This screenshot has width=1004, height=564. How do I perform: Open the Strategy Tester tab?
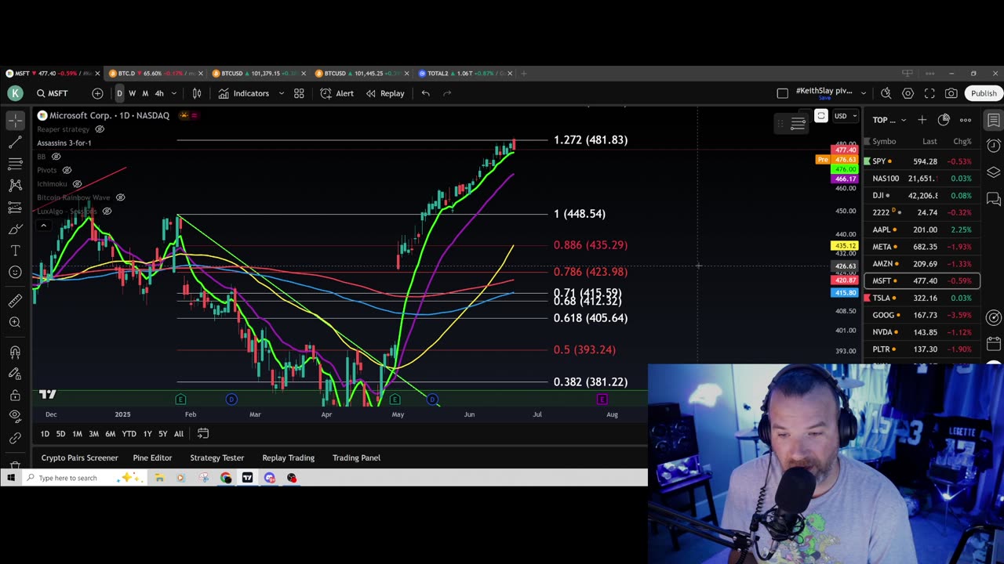coord(216,457)
